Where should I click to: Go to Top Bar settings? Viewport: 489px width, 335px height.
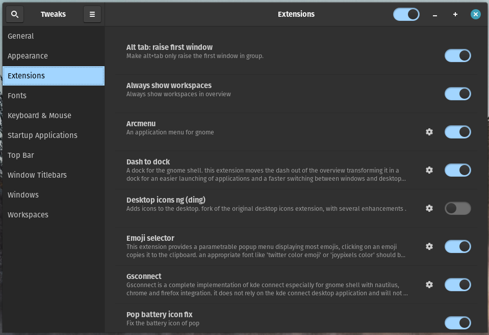point(54,155)
